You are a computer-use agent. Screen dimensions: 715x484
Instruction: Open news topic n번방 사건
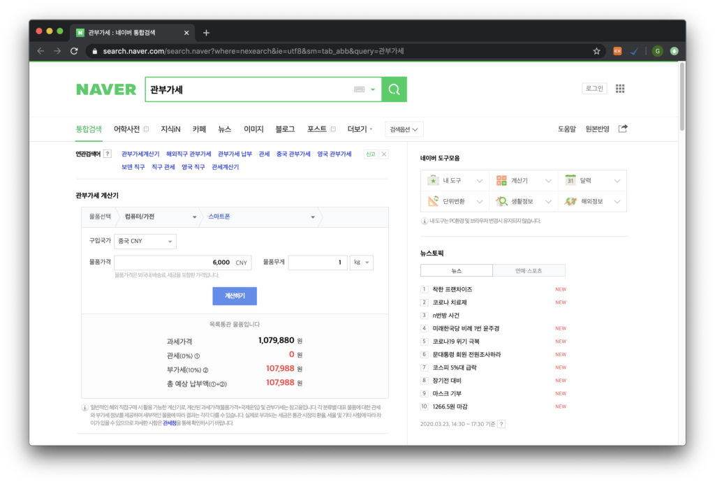point(446,316)
